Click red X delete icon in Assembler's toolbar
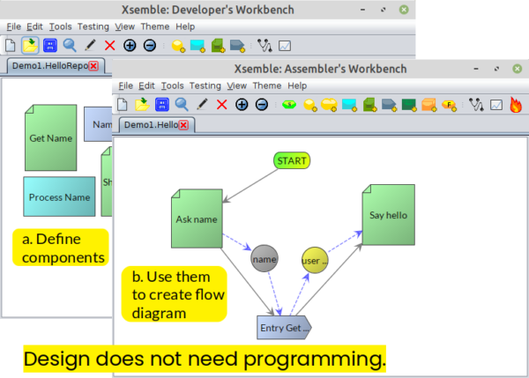This screenshot has width=529, height=378. coord(221,105)
